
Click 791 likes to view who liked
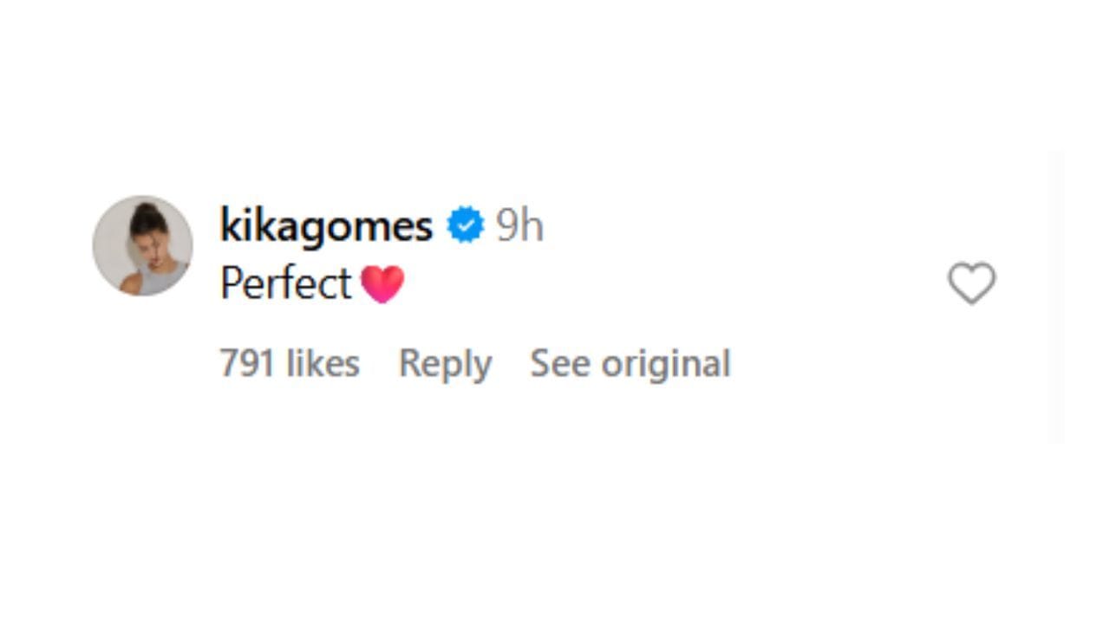pos(290,363)
